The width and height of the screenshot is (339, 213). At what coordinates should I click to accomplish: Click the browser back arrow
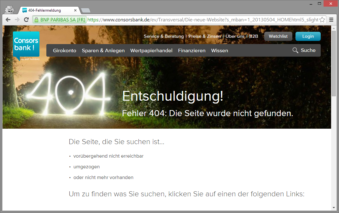(8, 20)
